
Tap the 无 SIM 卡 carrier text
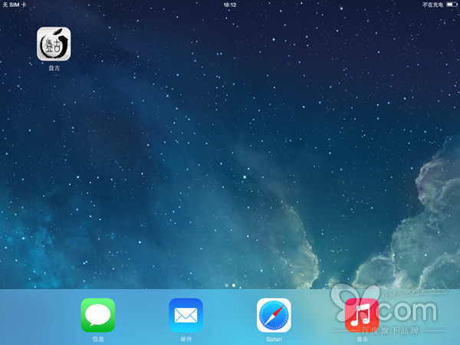pyautogui.click(x=14, y=5)
